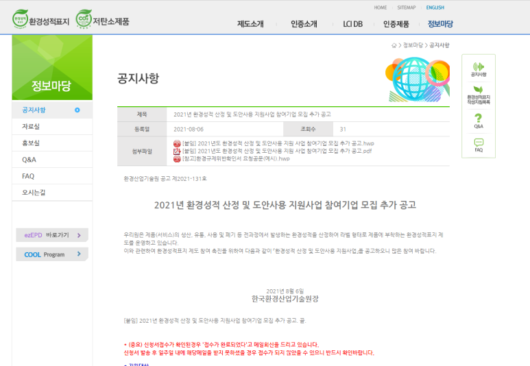This screenshot has height=366, width=530.
Task: Download 모집 추가 공고.hwp attachment
Action: tap(278, 144)
